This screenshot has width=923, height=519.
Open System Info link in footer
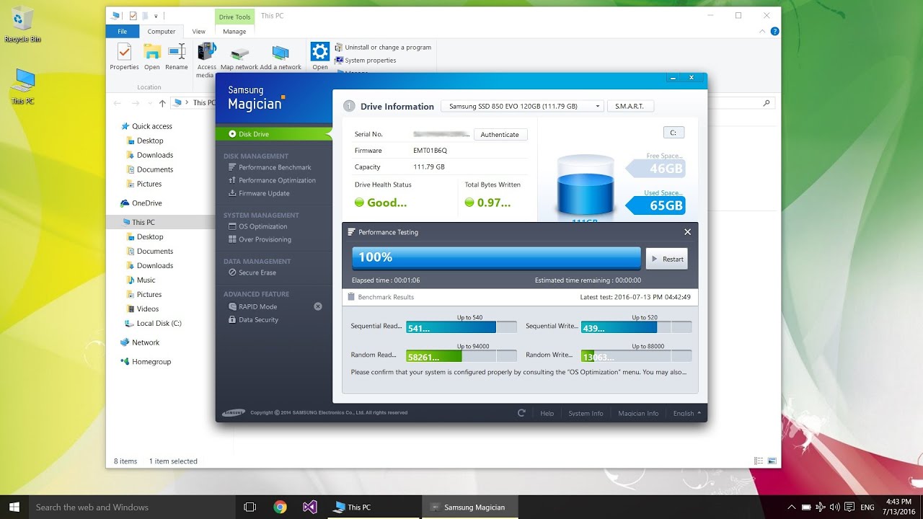point(586,413)
